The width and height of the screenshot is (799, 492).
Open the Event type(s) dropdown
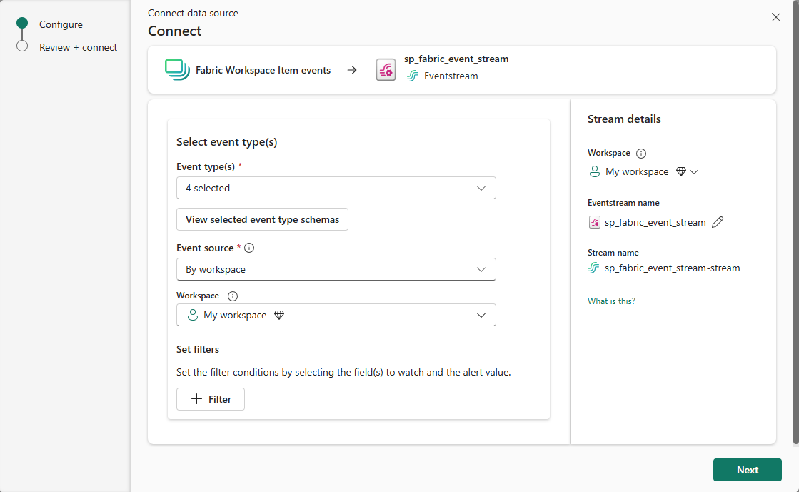click(x=336, y=188)
